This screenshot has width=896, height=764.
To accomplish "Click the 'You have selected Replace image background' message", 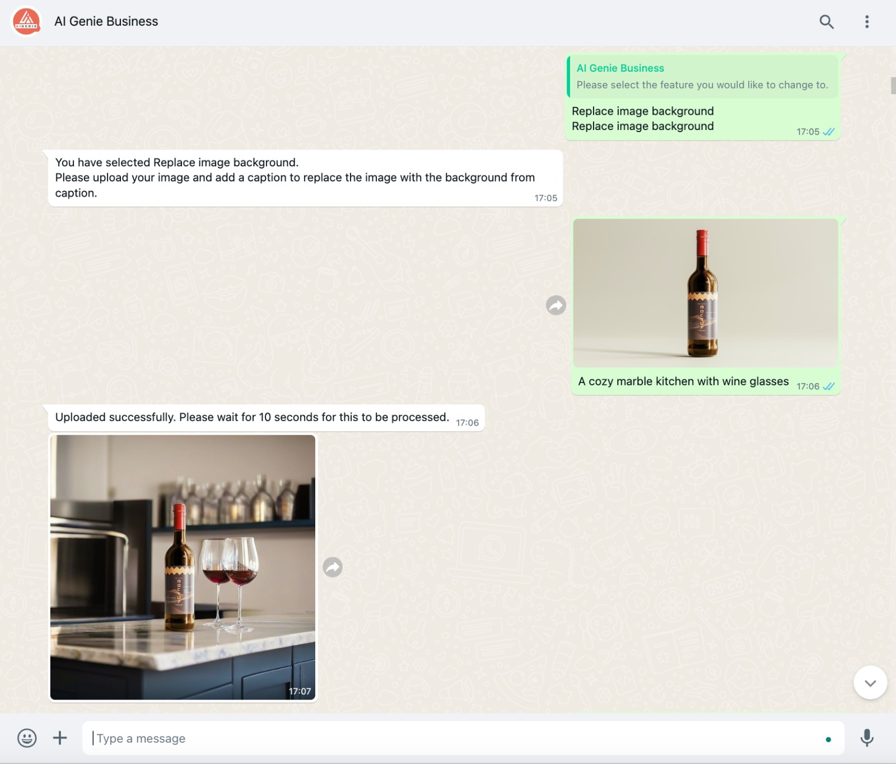I will tap(305, 178).
